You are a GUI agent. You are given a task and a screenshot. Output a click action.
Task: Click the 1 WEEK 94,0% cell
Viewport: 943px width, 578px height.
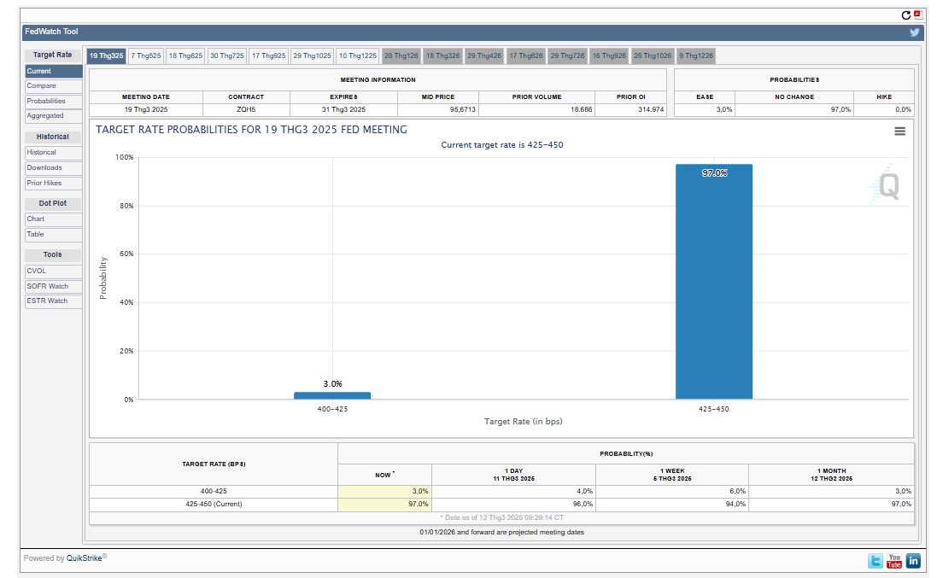672,505
